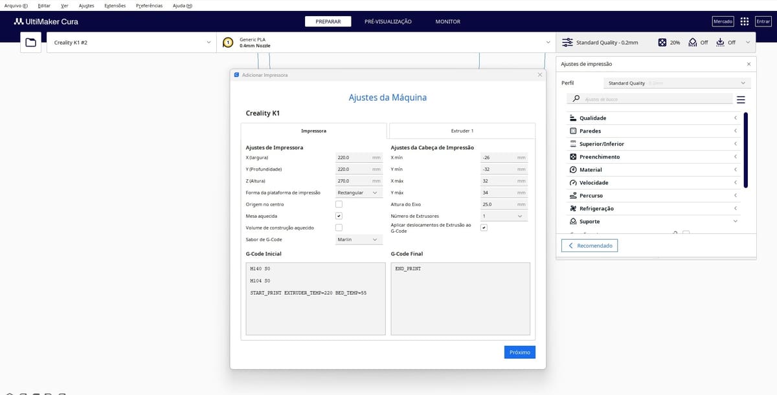The height and width of the screenshot is (395, 777).
Task: Open the Generic PLA material selector
Action: point(386,43)
